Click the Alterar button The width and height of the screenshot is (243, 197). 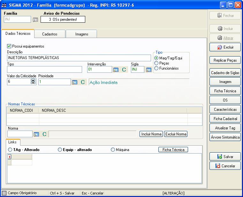[225, 38]
